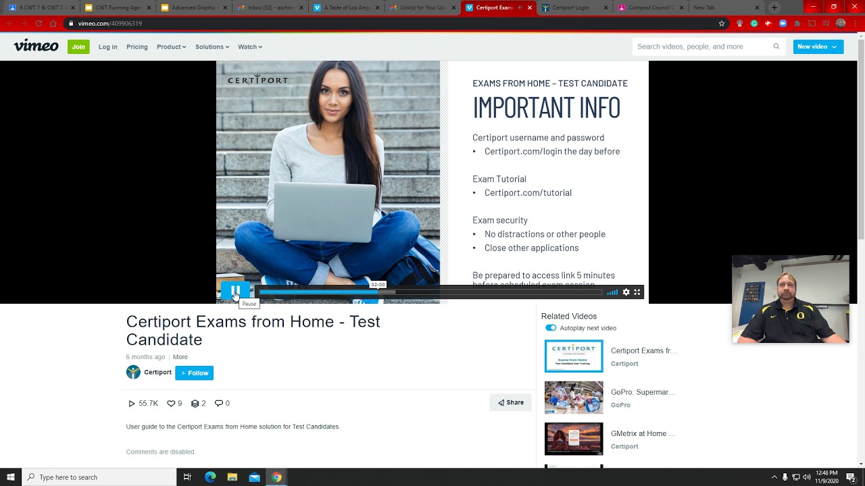865x486 pixels.
Task: Switch to Compost Council tab
Action: pos(651,7)
